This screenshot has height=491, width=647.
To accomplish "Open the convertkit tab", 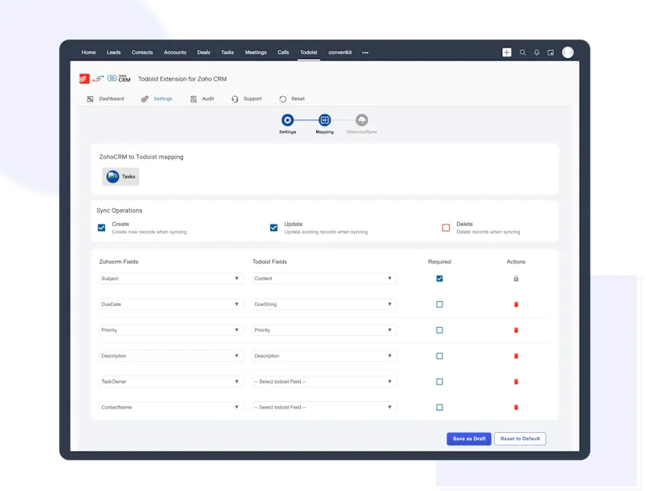I will [x=340, y=52].
